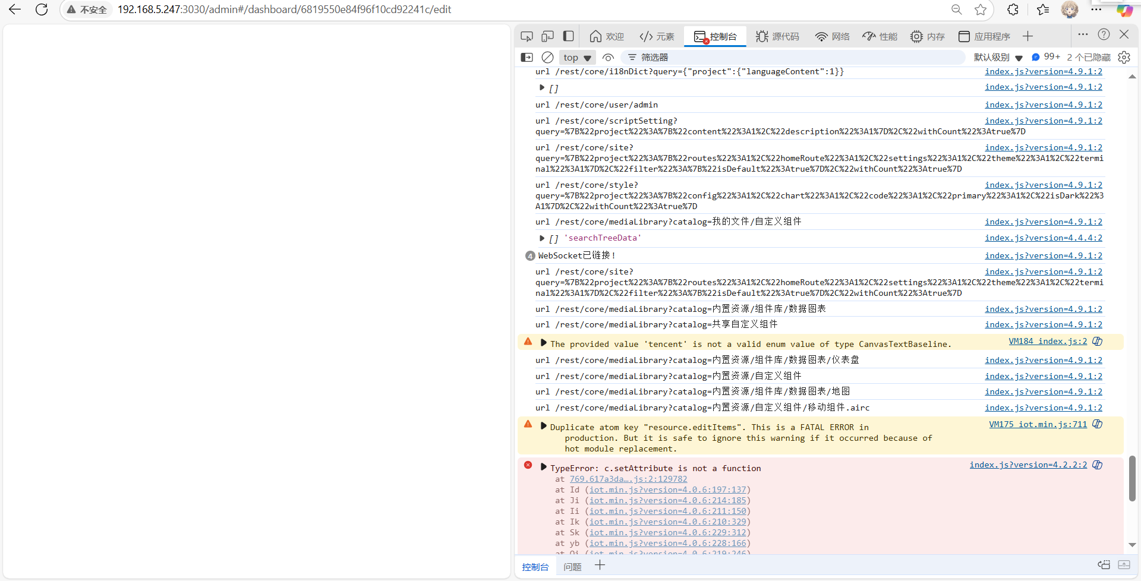The width and height of the screenshot is (1141, 581).
Task: Open DevTools customize three-dot menu
Action: pos(1083,34)
